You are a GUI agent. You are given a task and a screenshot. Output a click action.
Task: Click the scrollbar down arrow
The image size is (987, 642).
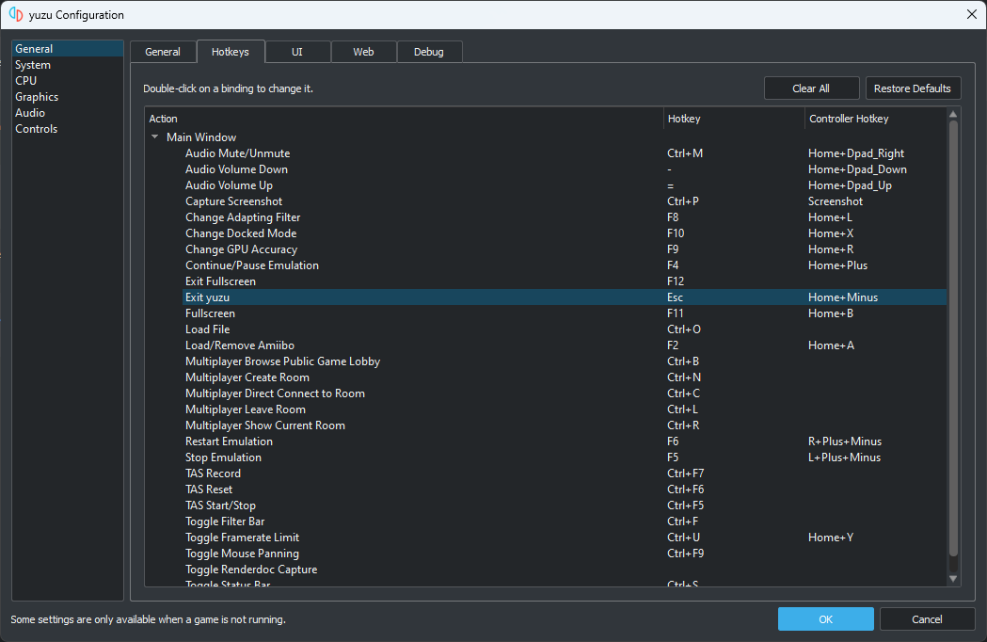pyautogui.click(x=953, y=579)
